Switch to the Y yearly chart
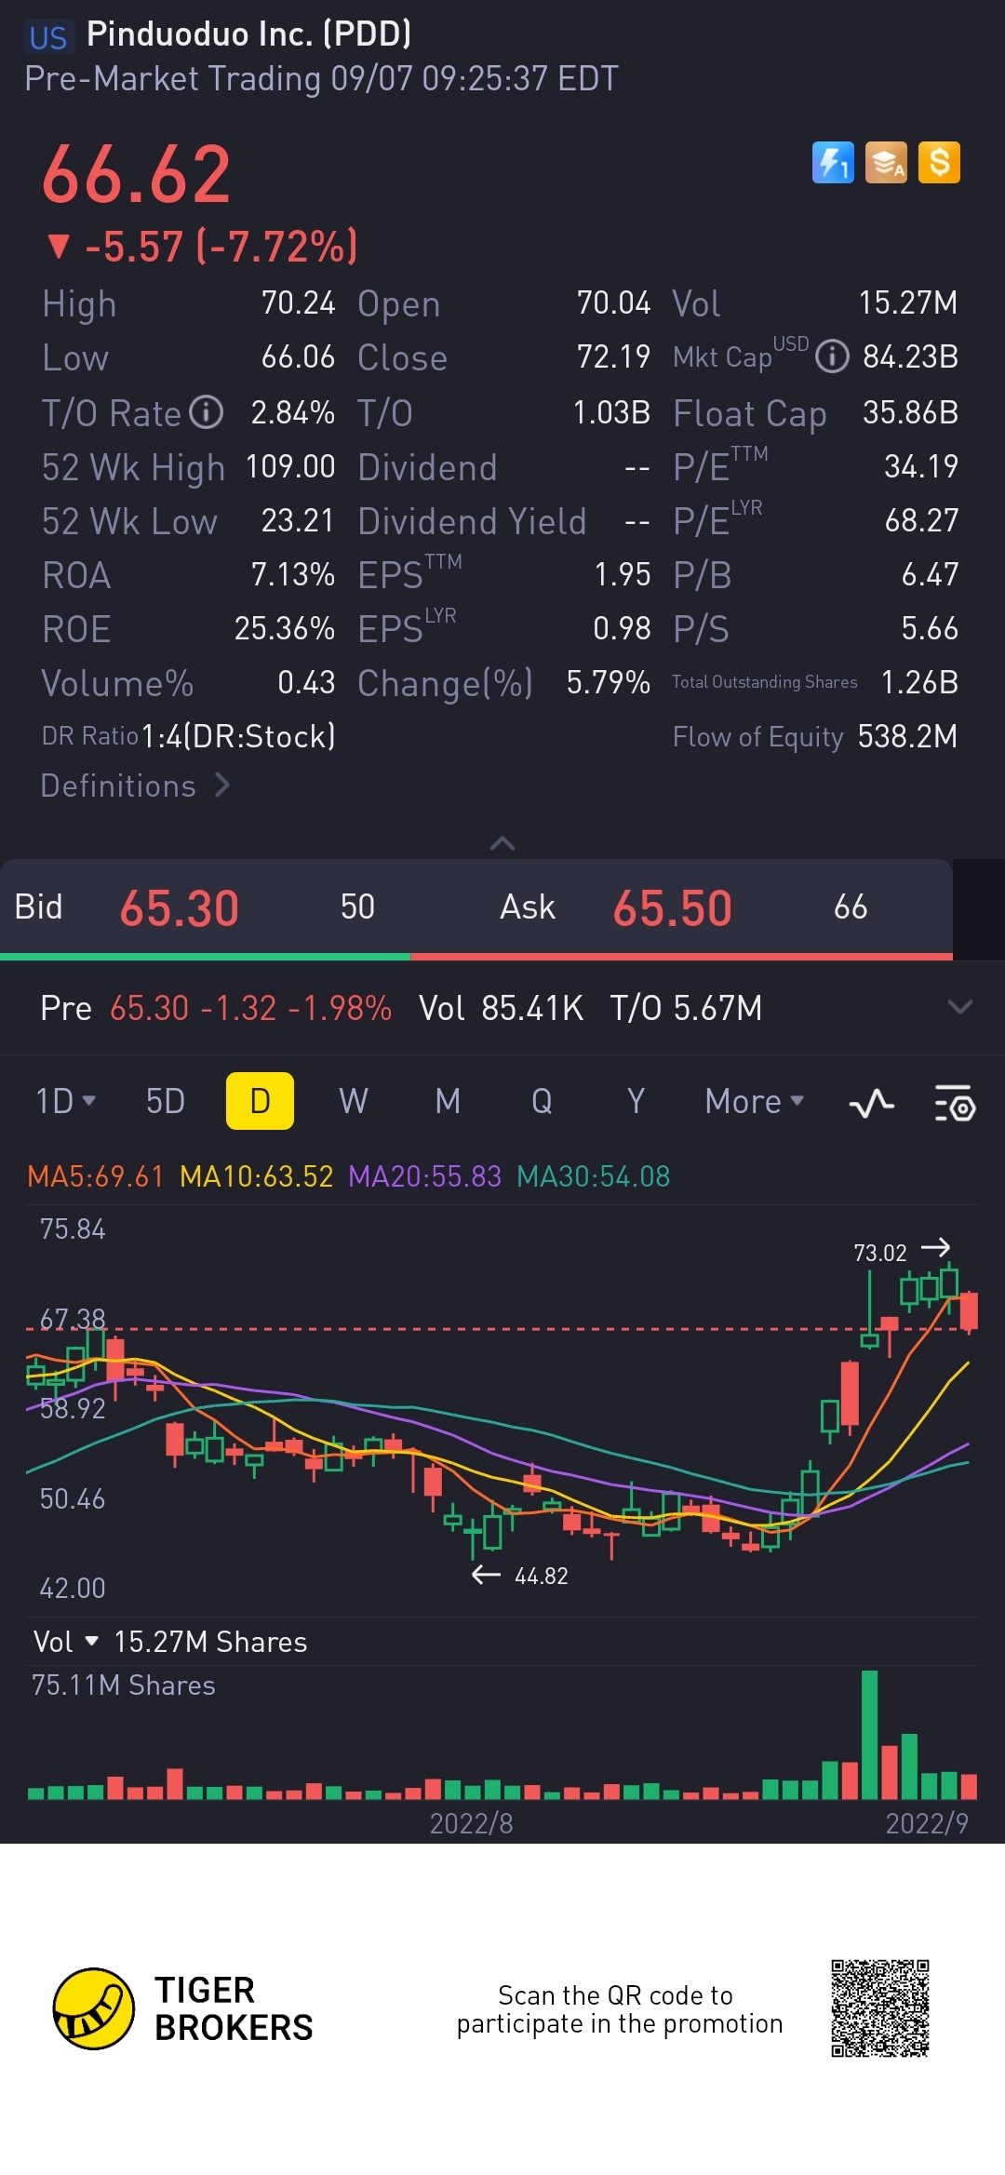Viewport: 1005px width, 2175px height. tap(636, 1101)
